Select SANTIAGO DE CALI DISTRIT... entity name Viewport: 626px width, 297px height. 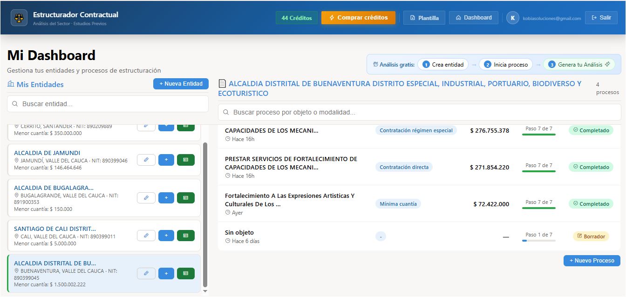point(55,229)
